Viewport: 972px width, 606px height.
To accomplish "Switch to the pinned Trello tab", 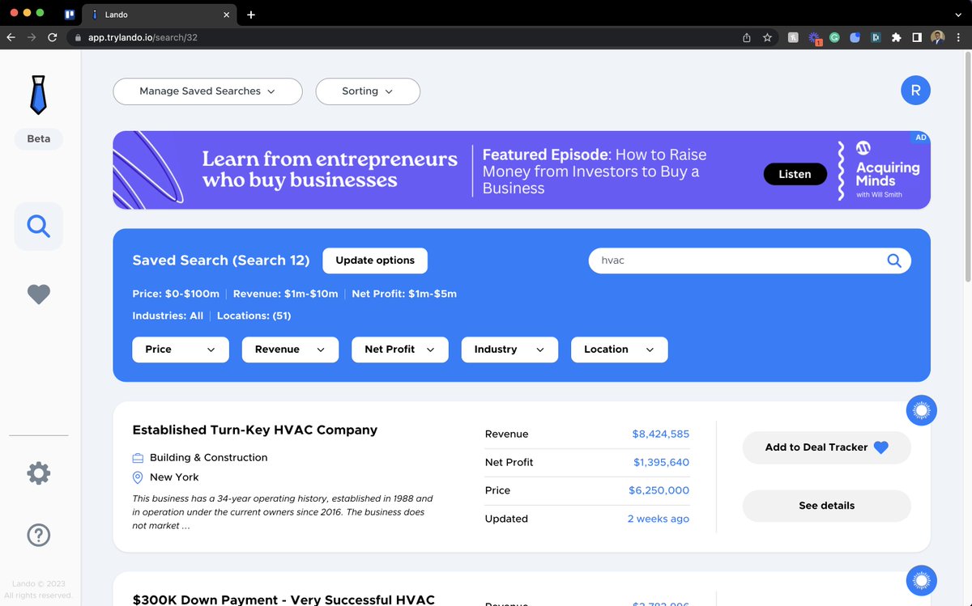I will click(69, 15).
